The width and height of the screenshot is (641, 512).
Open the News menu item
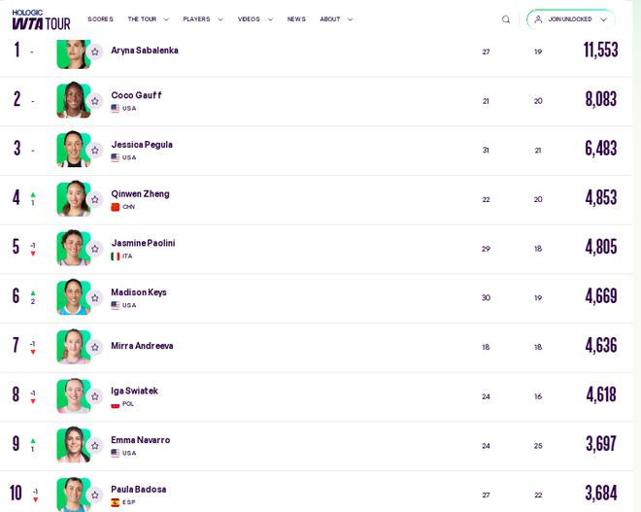click(x=296, y=19)
